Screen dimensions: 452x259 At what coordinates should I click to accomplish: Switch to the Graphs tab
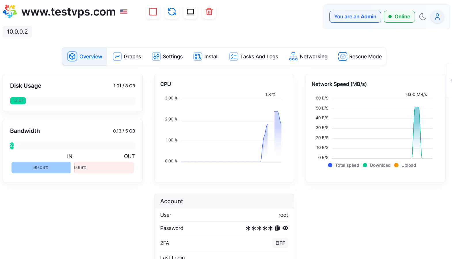[127, 57]
